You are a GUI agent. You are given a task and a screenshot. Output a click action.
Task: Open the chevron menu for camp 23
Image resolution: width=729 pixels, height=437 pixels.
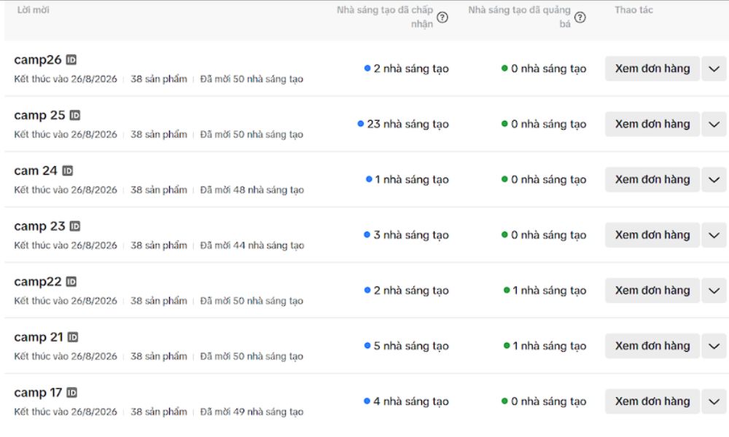(714, 235)
